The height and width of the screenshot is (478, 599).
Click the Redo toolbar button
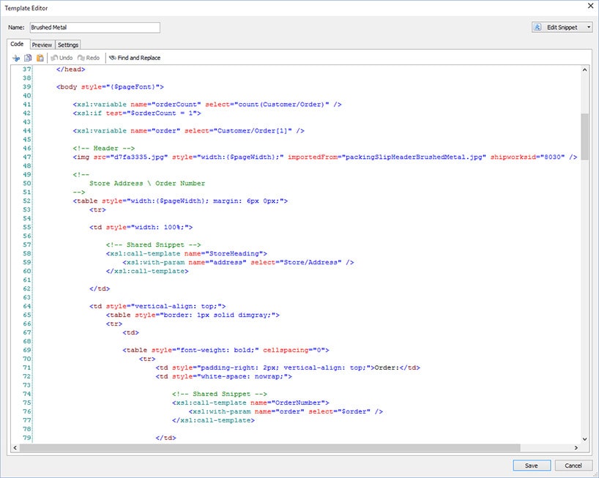pyautogui.click(x=88, y=58)
